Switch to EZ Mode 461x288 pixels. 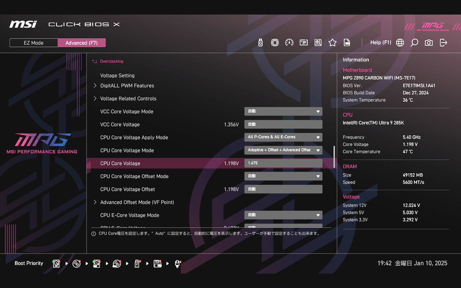[34, 43]
